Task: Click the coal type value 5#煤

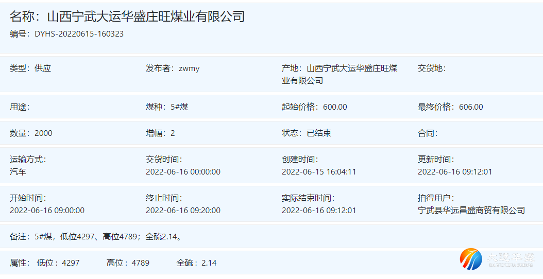Action: 179,107
